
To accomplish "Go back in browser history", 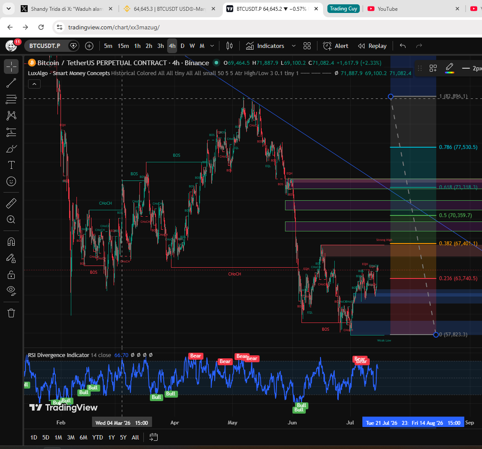I will (10, 27).
